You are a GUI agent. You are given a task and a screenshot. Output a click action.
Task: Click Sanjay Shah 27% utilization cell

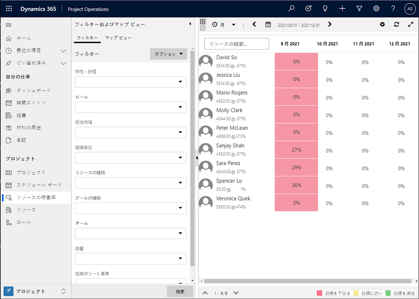click(x=296, y=150)
